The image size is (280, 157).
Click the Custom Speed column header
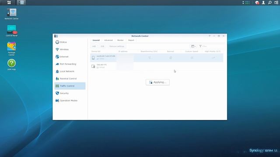coord(192,51)
